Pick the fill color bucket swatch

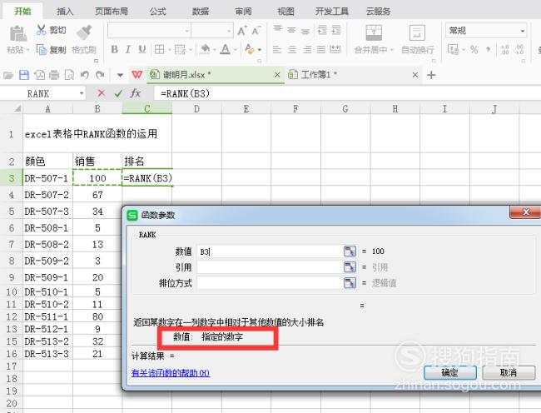point(205,49)
